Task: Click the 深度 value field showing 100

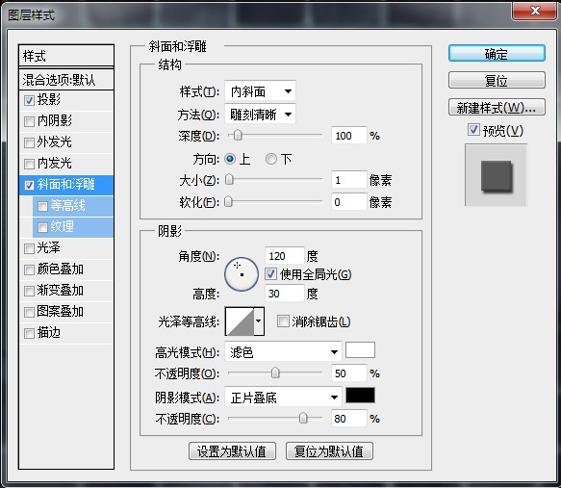Action: click(x=349, y=136)
